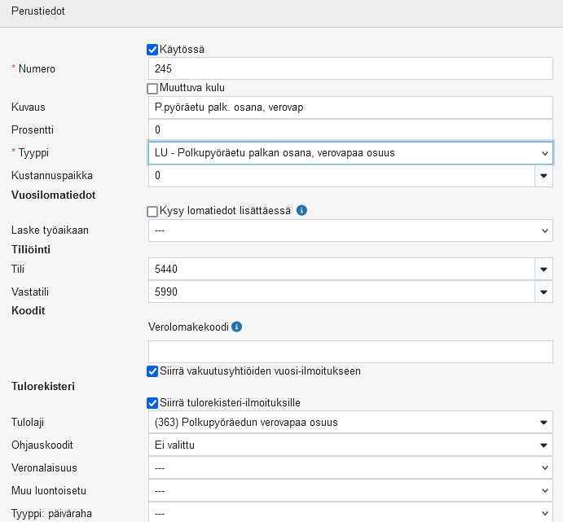Open the Tulolaji selection dropdown
Viewport: 563px width, 522px height.
tap(350, 422)
